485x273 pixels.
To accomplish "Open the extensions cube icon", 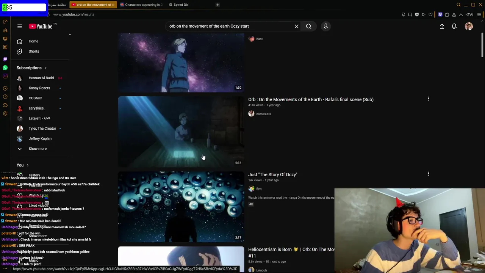I will pos(447,14).
